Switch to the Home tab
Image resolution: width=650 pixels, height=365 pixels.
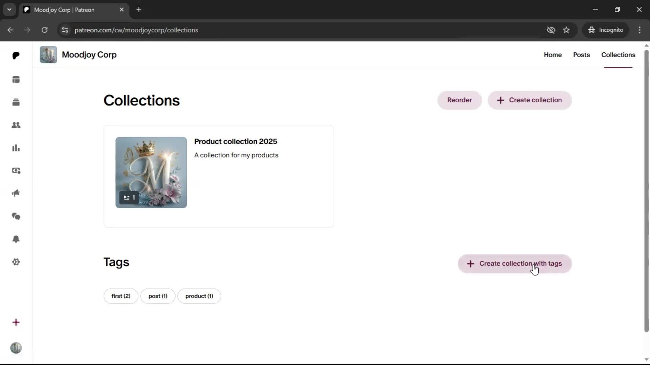click(x=552, y=55)
